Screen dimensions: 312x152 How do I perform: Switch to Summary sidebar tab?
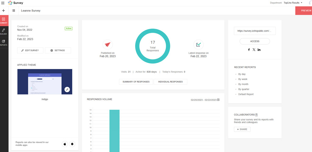click(x=4, y=21)
